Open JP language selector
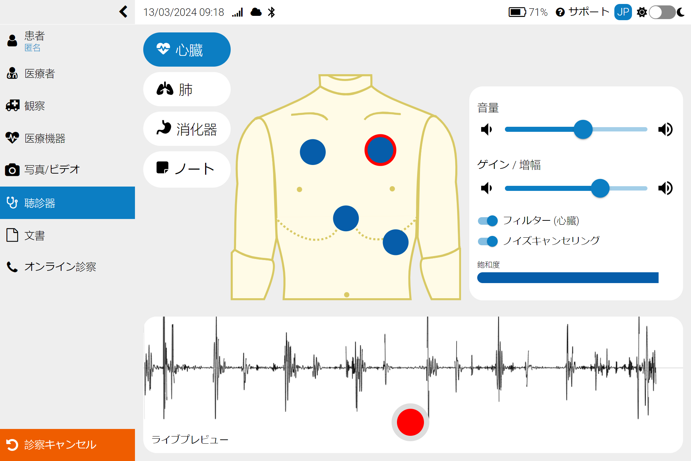 coord(623,12)
